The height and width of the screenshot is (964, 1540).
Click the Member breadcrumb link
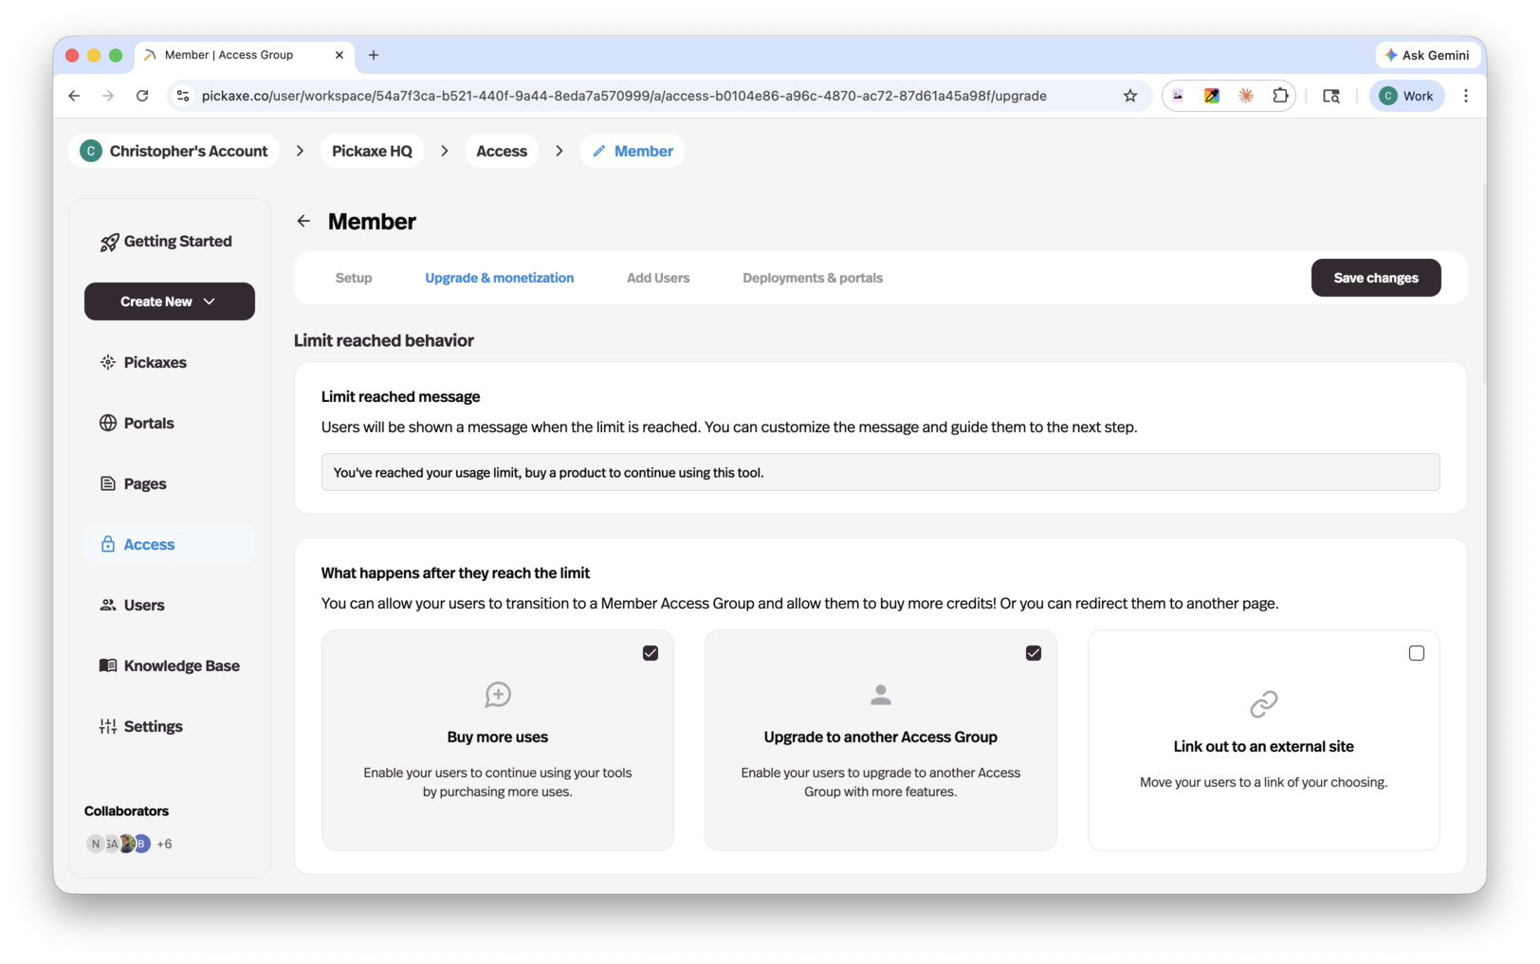[632, 151]
